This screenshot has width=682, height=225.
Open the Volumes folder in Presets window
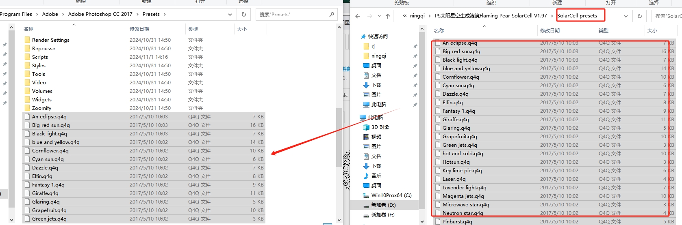(42, 91)
